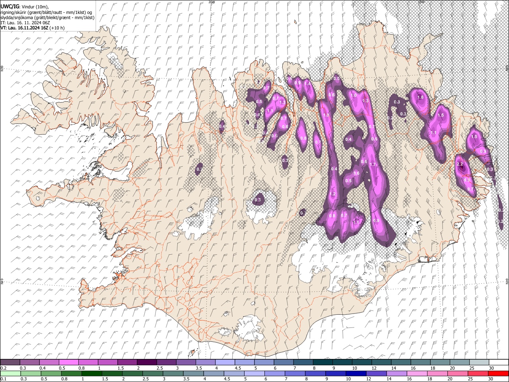The image size is (509, 382).
Task: Click the 'IT: Lau. 16. 11. 2024 06Z' line
Action: click(25, 23)
